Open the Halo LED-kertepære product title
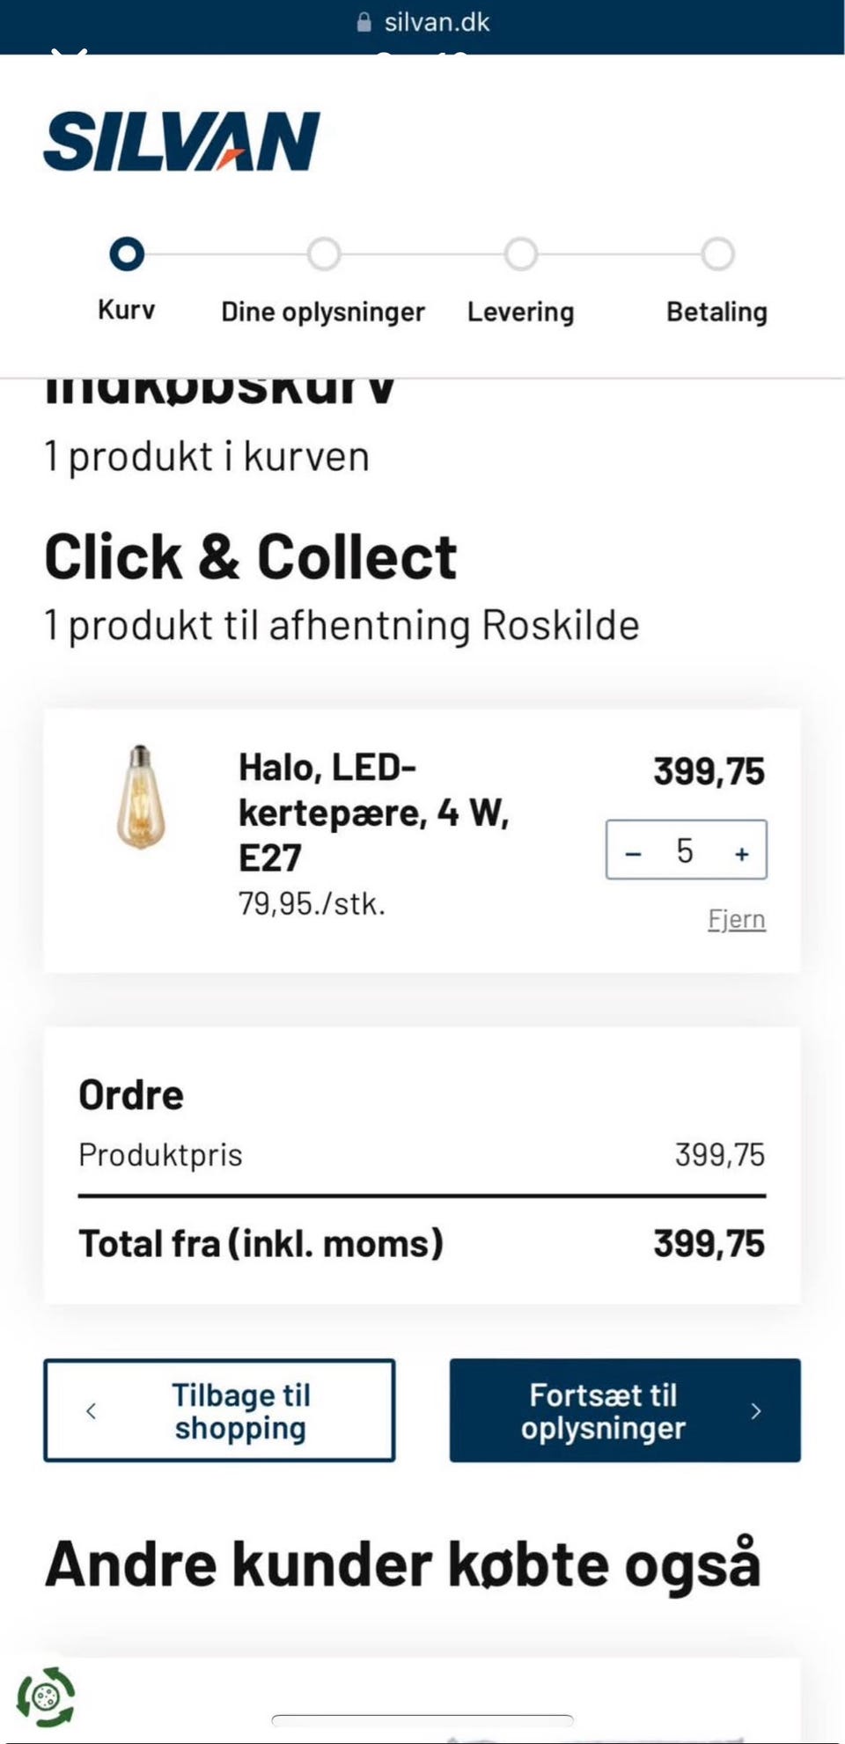The height and width of the screenshot is (1744, 845). (373, 812)
